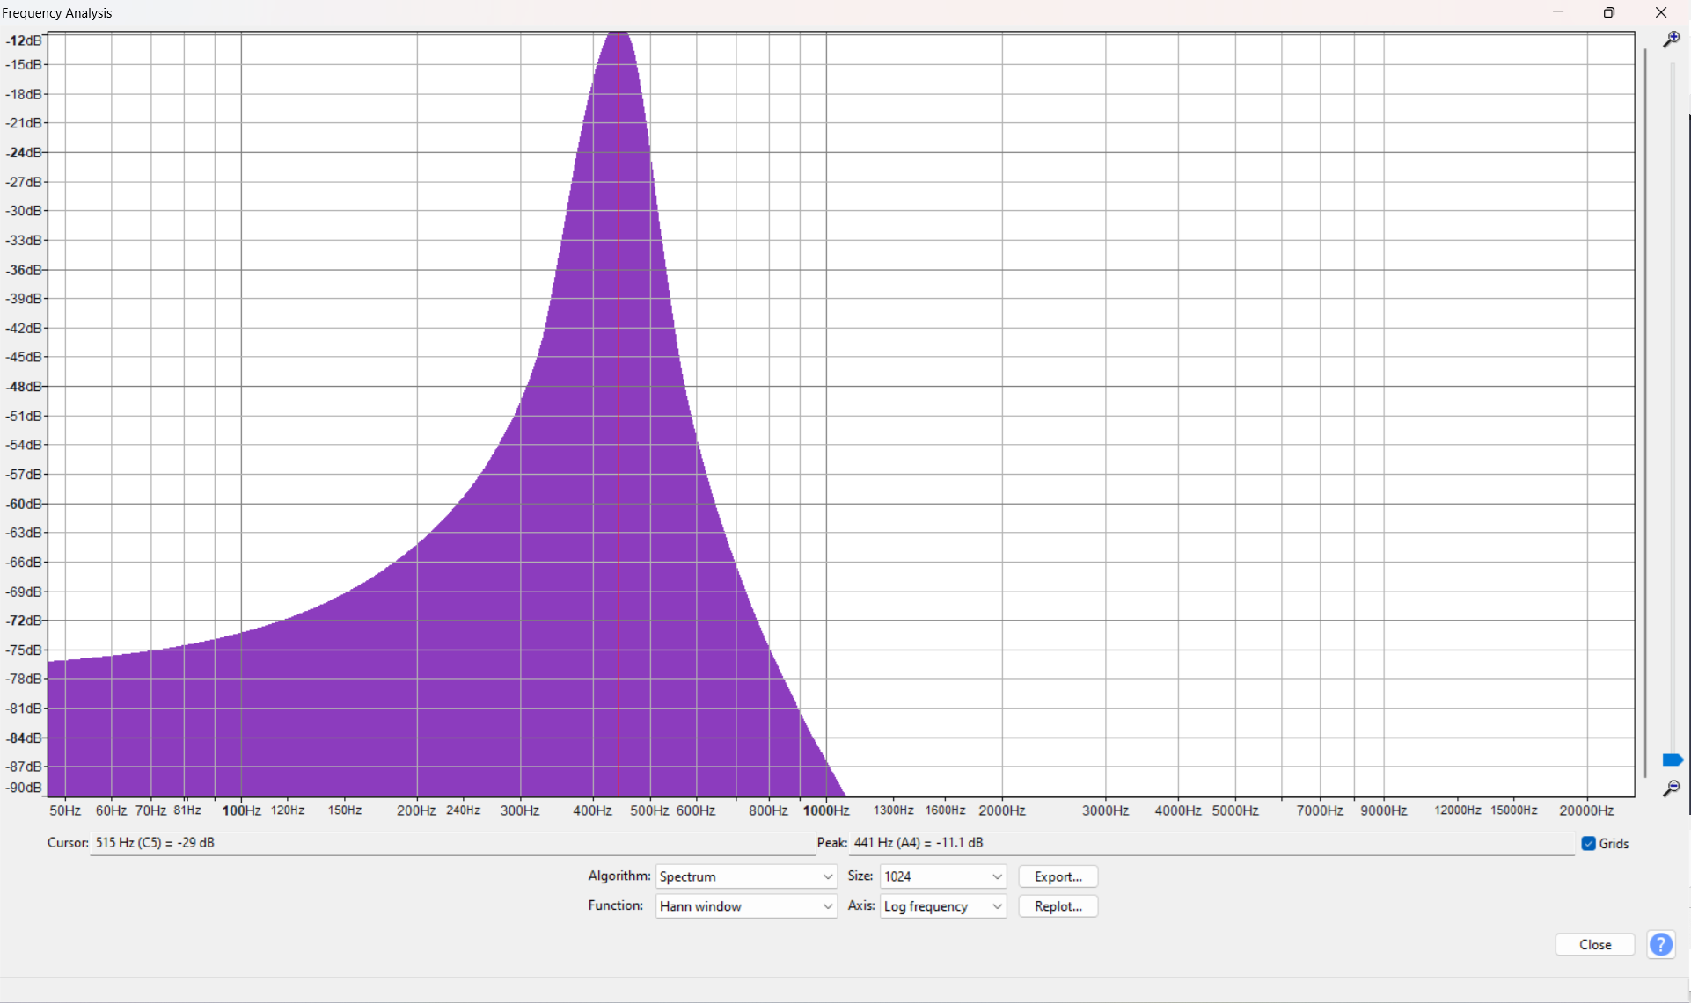The height and width of the screenshot is (1003, 1691).
Task: Toggle the Grids checkbox on/off
Action: click(x=1585, y=843)
